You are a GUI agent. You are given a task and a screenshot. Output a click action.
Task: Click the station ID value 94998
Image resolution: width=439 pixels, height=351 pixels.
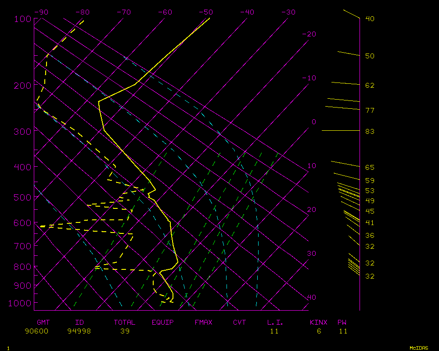pos(79,331)
